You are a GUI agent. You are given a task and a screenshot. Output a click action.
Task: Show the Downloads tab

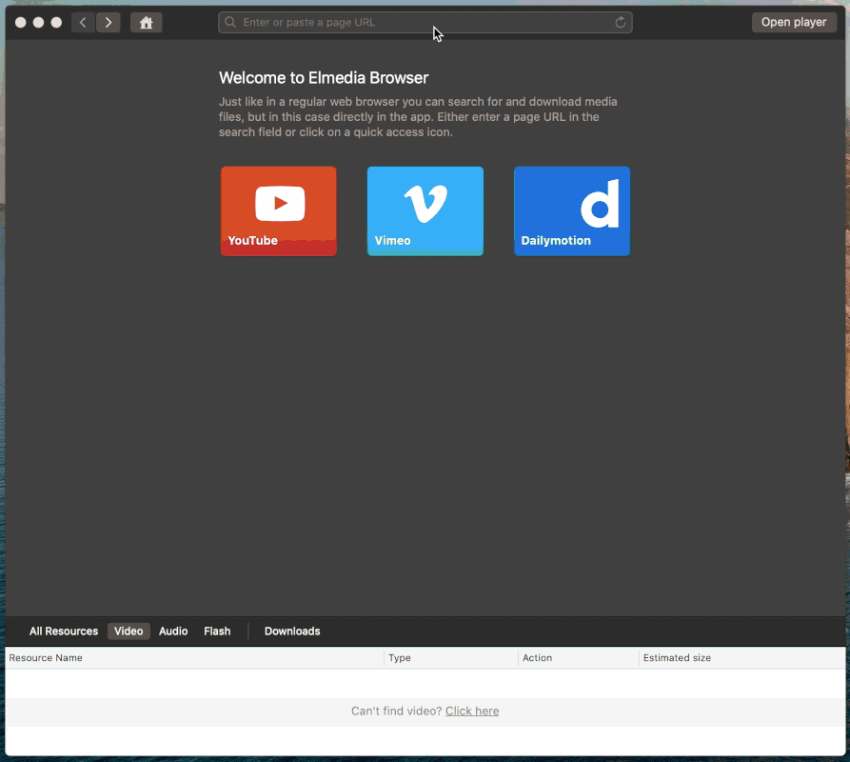(x=292, y=632)
